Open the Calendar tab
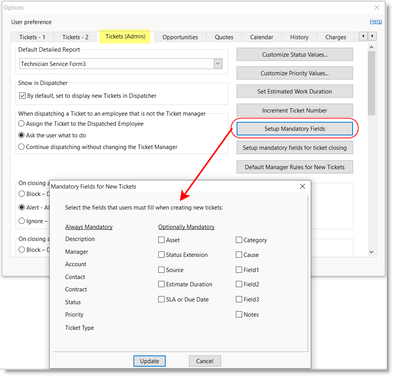 [261, 37]
